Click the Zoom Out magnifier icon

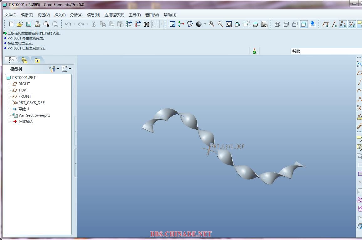(x=220, y=24)
